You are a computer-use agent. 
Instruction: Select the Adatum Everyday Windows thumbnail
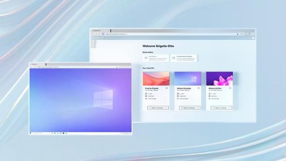pyautogui.click(x=188, y=79)
